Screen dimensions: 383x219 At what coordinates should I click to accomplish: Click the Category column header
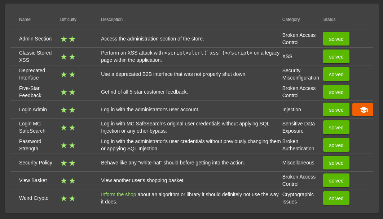tap(291, 20)
